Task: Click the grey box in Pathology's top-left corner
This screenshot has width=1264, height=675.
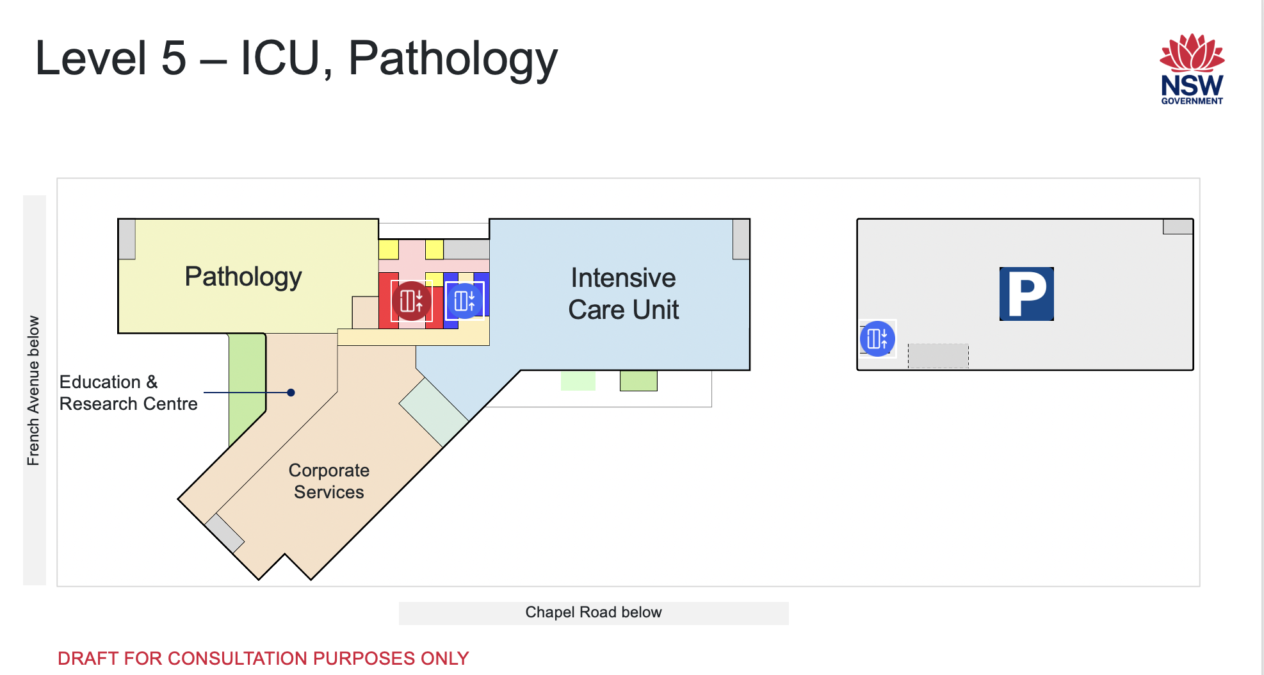Action: (127, 239)
